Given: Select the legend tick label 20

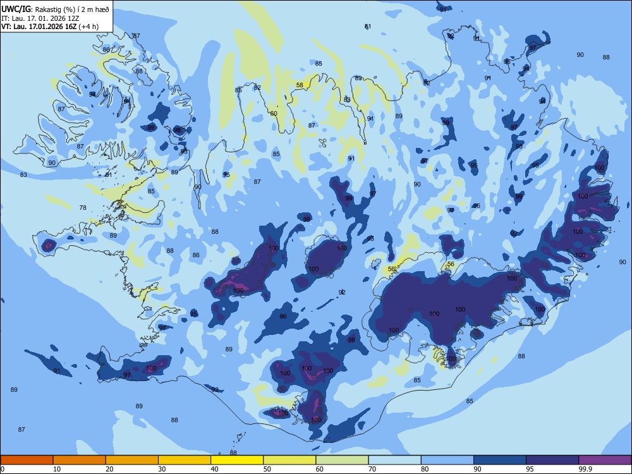Looking at the screenshot, I should click(x=109, y=469).
